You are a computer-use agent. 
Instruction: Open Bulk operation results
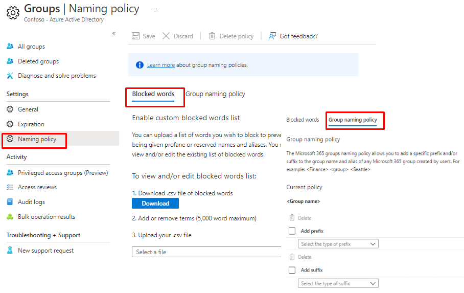coord(46,217)
